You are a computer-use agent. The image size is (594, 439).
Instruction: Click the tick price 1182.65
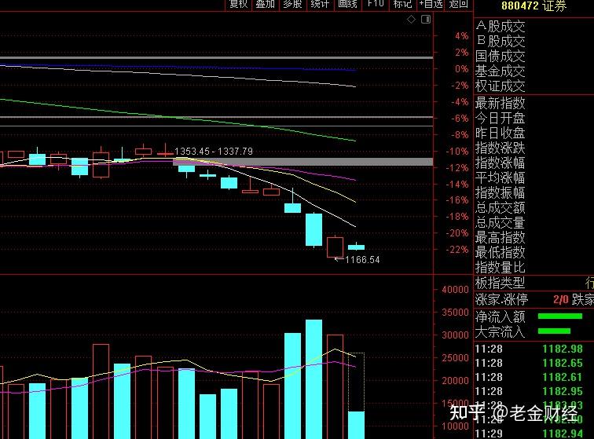tap(563, 364)
